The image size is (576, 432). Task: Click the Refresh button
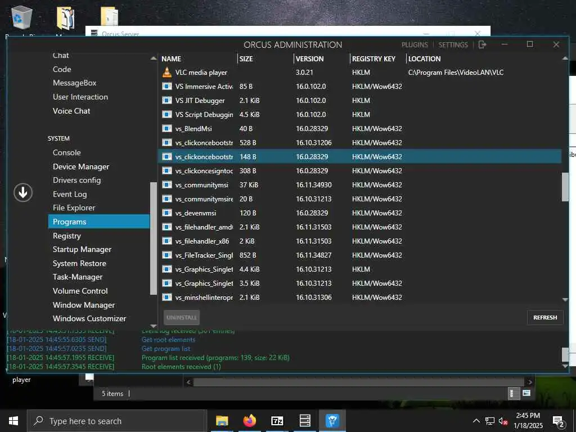click(545, 317)
